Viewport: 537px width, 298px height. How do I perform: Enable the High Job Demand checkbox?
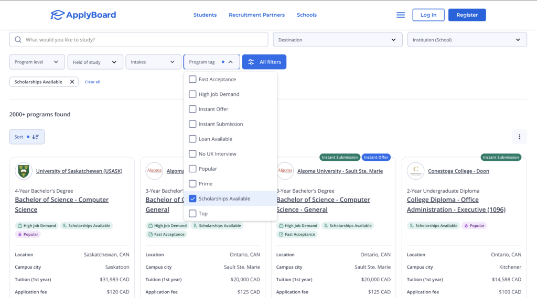[192, 94]
